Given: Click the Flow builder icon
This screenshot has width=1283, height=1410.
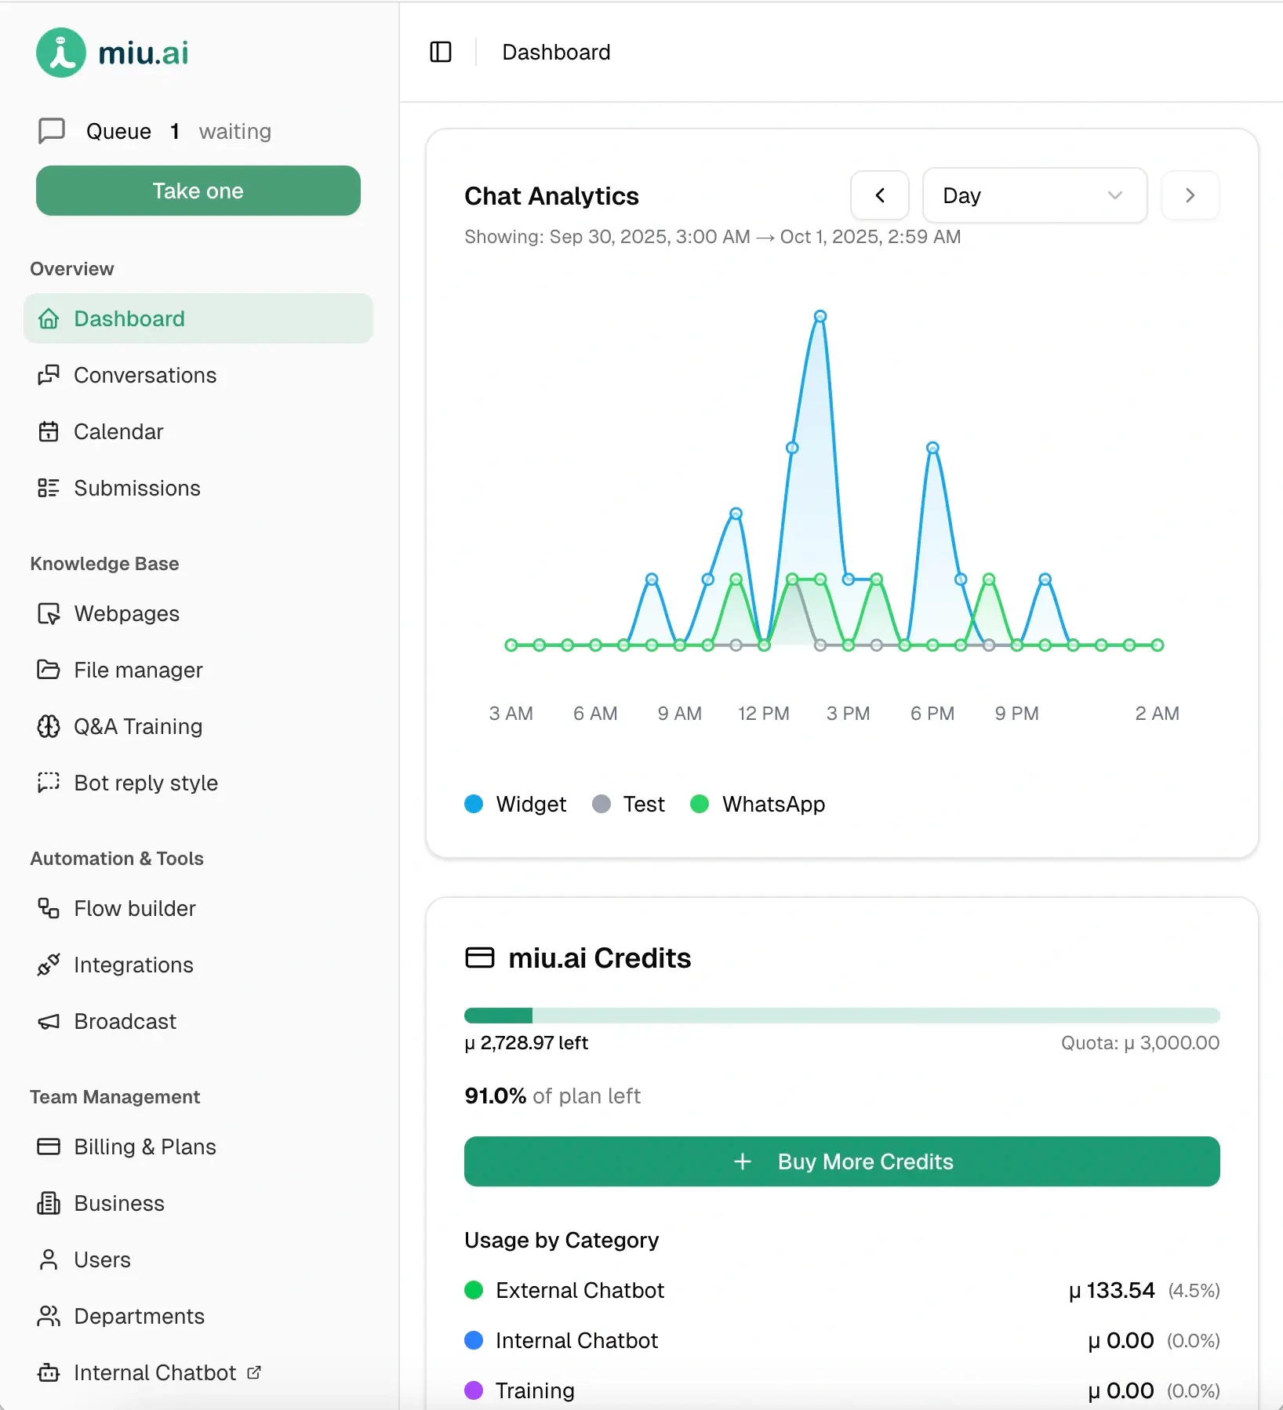Looking at the screenshot, I should click(49, 908).
